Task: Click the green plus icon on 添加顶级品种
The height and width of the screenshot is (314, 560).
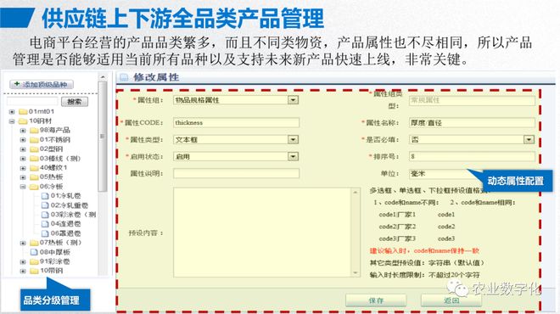Action: (17, 84)
